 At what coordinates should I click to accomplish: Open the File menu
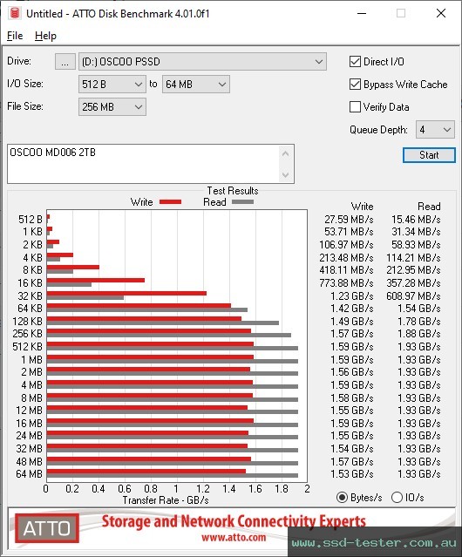click(15, 36)
